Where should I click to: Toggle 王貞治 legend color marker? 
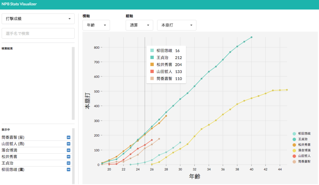tap(294, 139)
